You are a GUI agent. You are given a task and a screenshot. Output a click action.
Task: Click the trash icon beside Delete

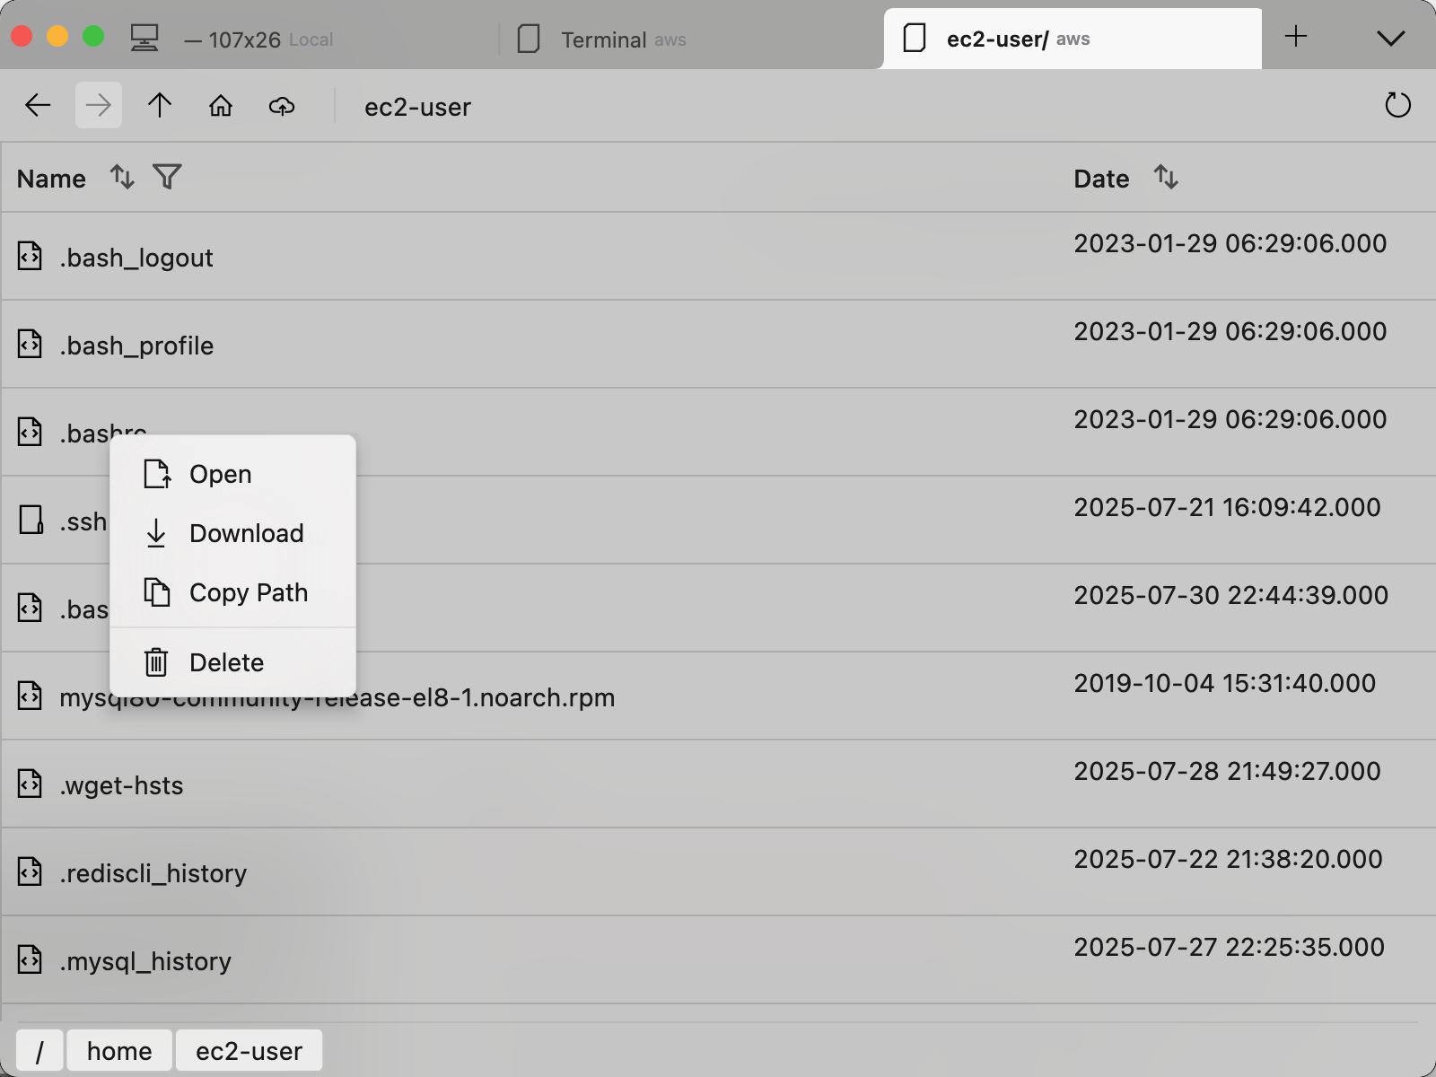click(156, 662)
